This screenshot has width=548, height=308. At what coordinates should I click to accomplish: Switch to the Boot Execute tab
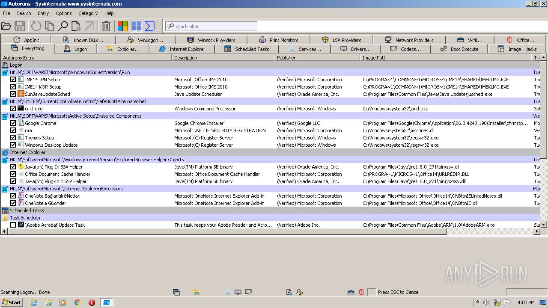pyautogui.click(x=459, y=49)
